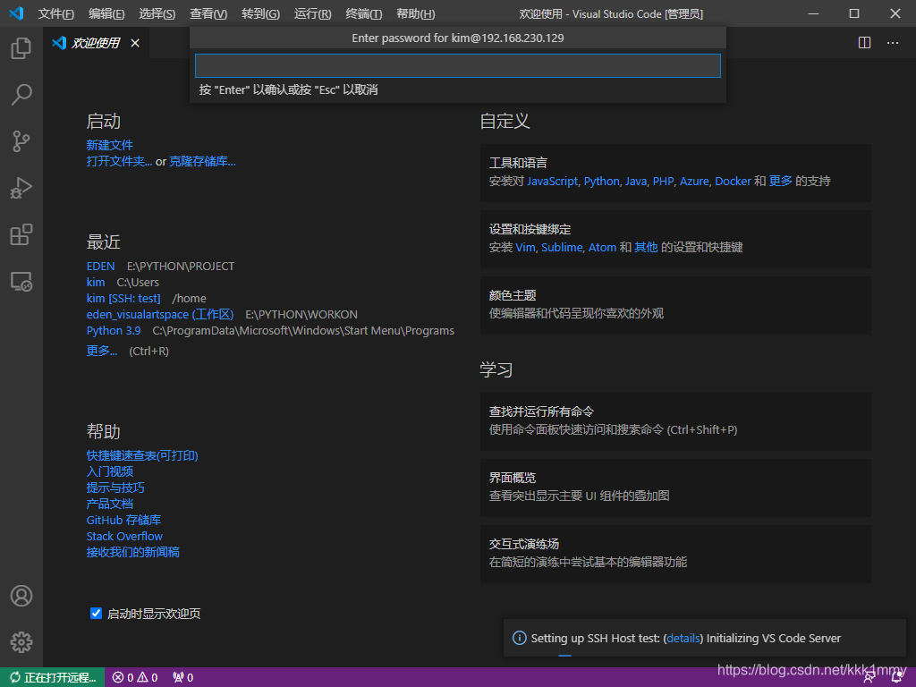Open the 转到(G) menu
This screenshot has width=916, height=687.
click(x=260, y=14)
